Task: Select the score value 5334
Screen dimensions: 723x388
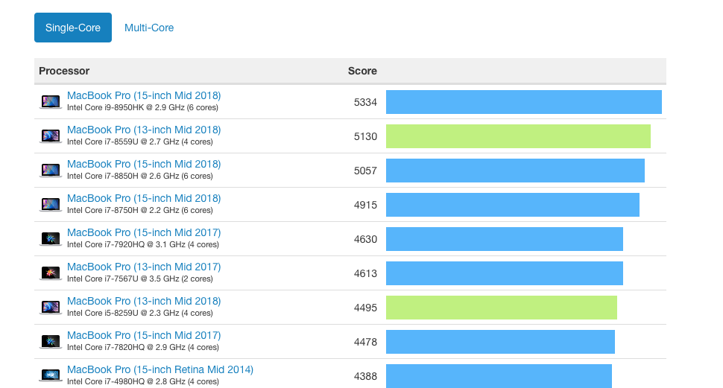Action: (366, 102)
